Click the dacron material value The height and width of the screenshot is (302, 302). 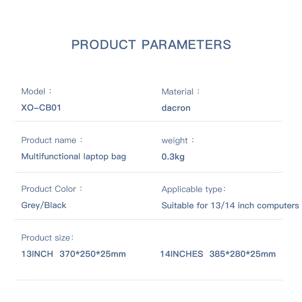point(176,108)
